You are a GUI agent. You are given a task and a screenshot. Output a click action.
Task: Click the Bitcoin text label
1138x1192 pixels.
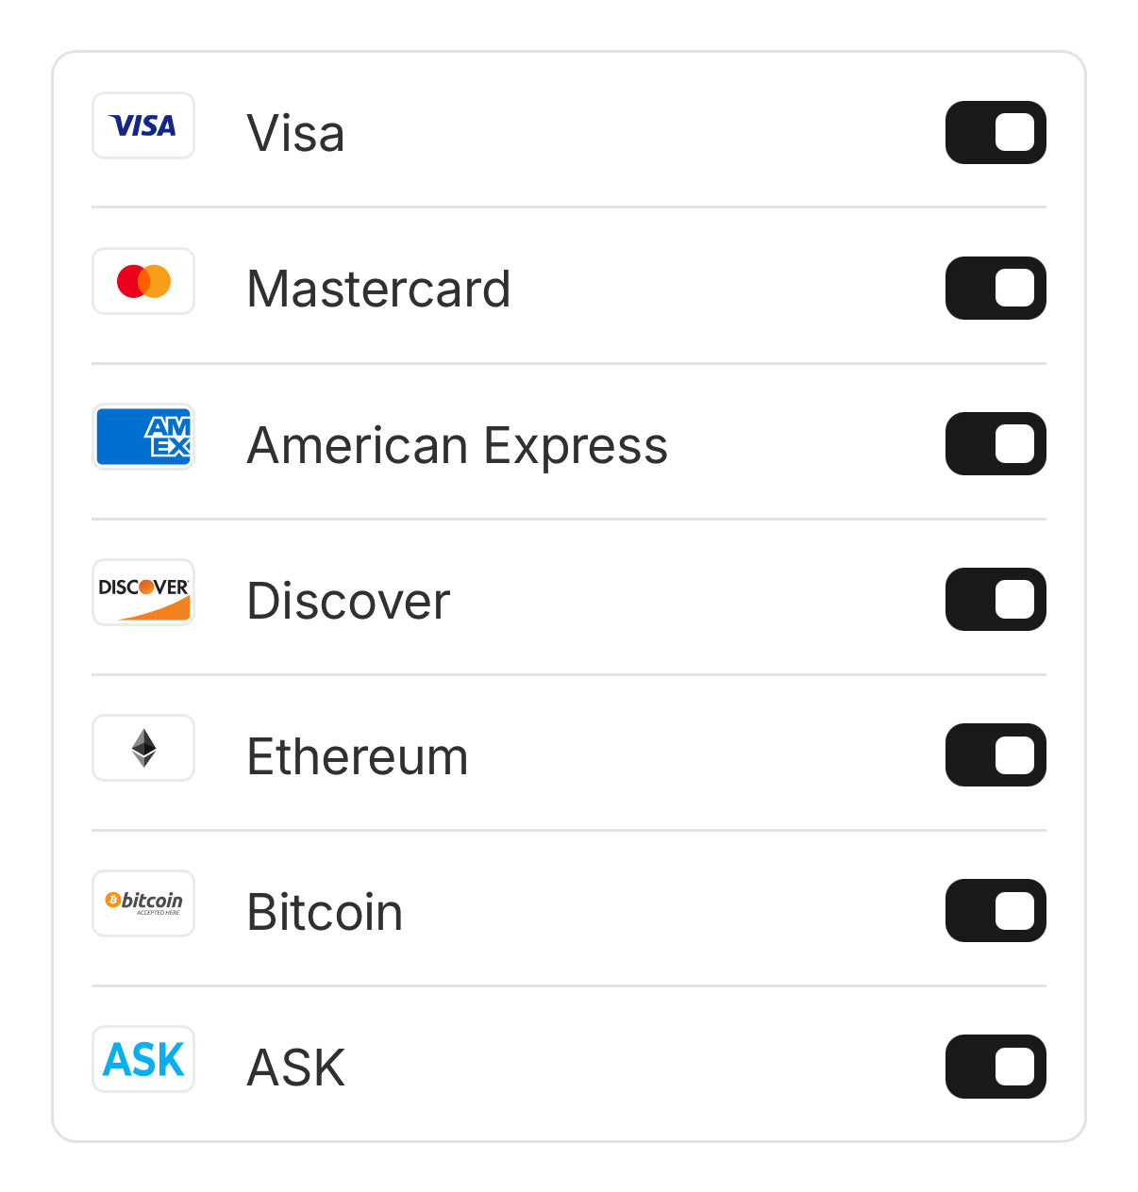pos(325,912)
